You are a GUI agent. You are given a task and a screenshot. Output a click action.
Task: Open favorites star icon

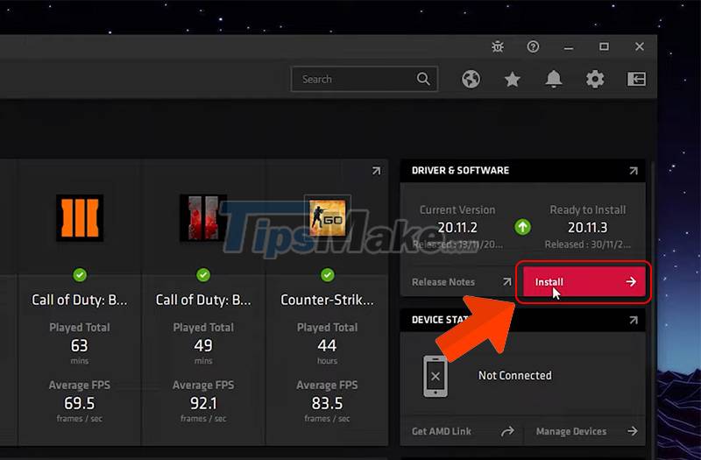(513, 80)
